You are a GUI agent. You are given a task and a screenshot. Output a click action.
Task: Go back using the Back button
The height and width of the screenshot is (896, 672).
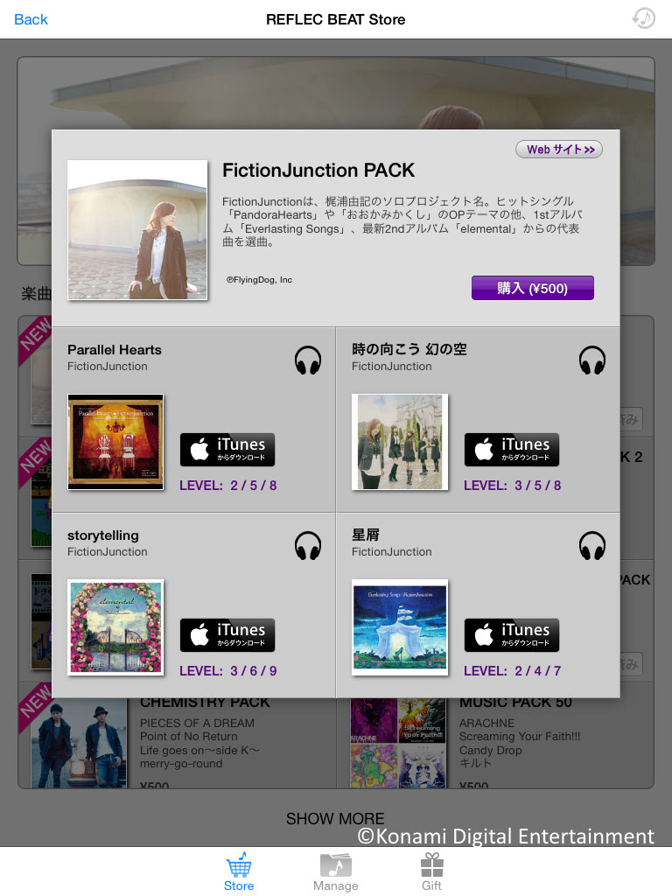[31, 19]
